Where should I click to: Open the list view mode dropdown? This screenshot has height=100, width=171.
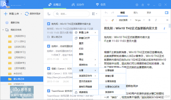(95, 14)
